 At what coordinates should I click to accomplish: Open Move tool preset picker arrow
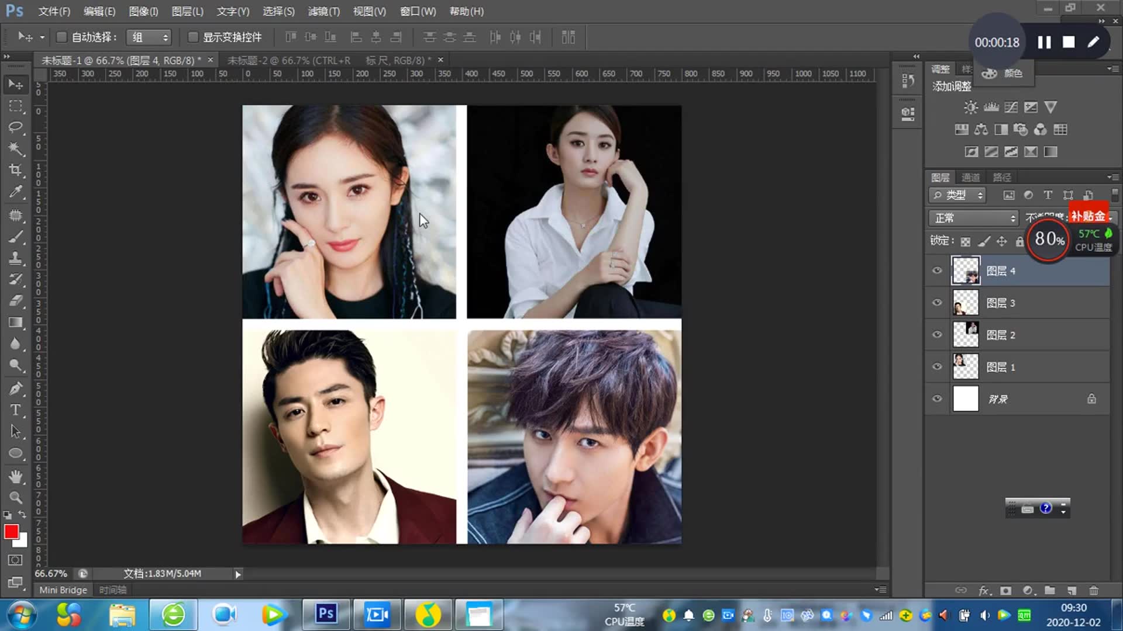[42, 37]
